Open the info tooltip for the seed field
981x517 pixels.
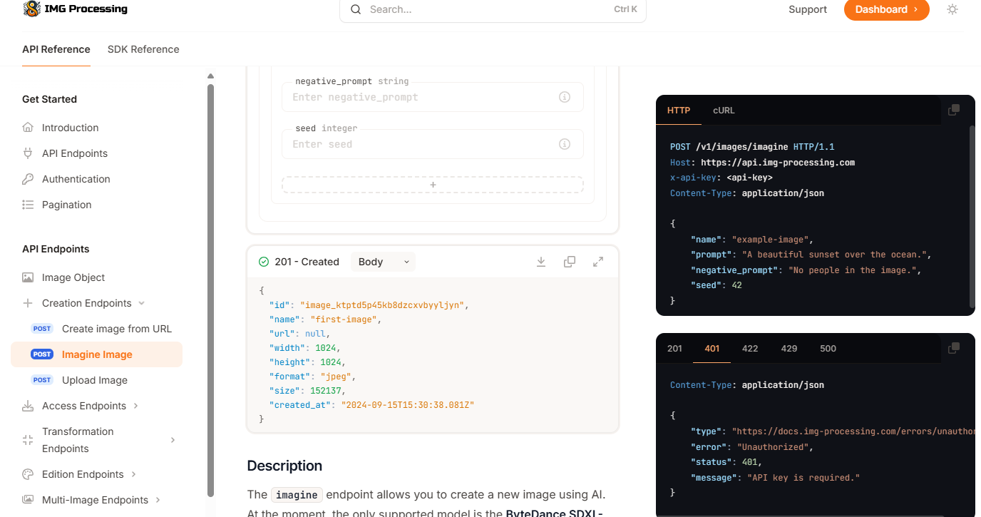(565, 144)
